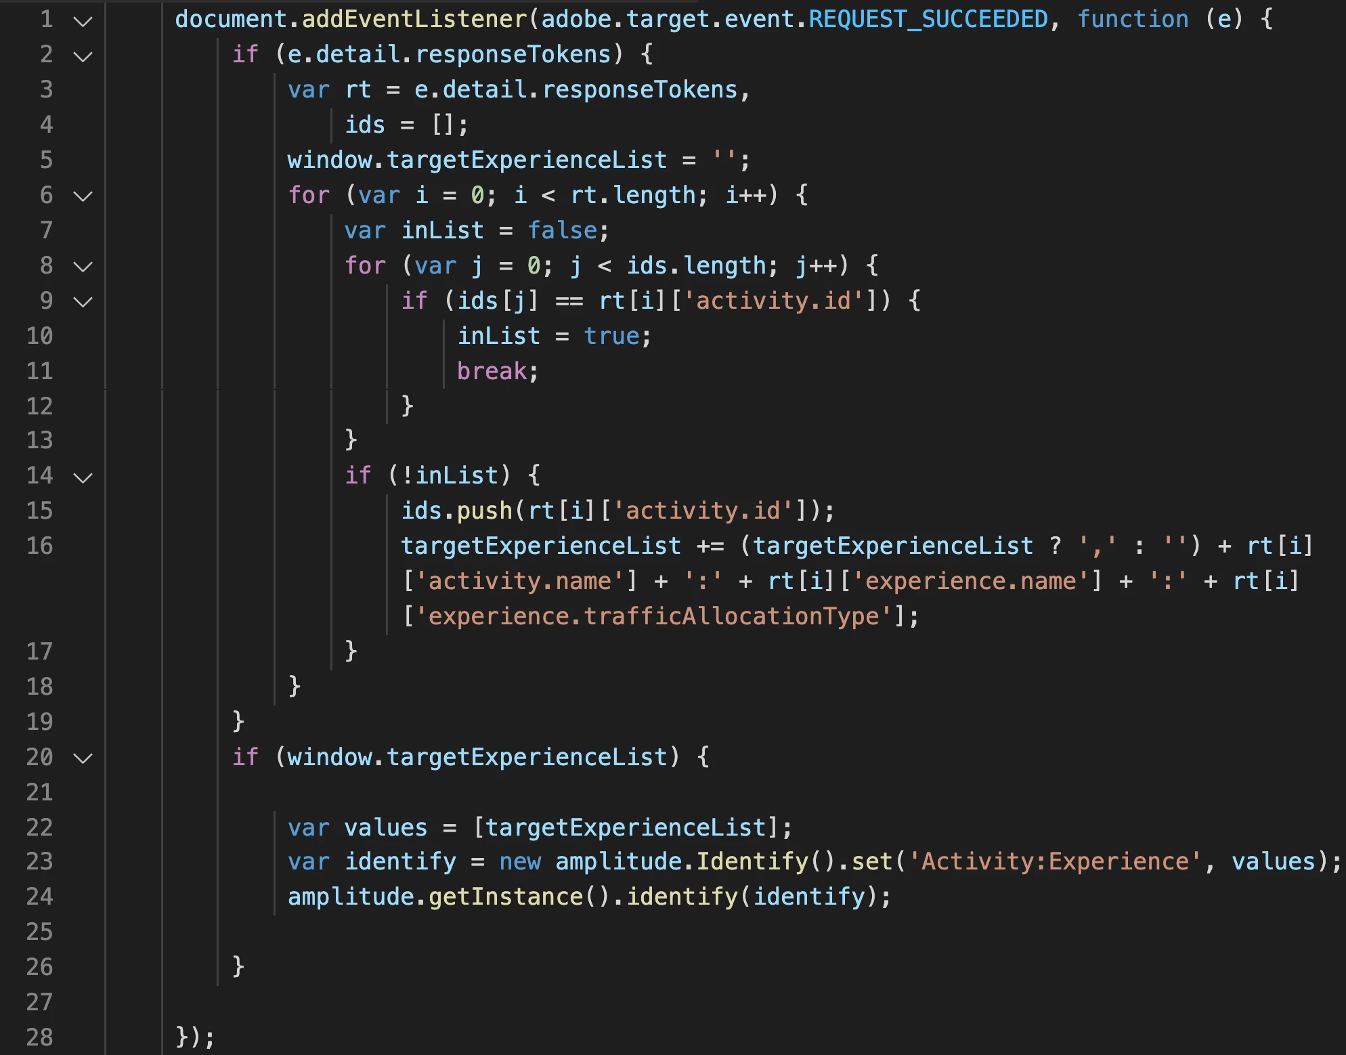Click line number 23 in the gutter
This screenshot has width=1346, height=1055.
click(40, 861)
